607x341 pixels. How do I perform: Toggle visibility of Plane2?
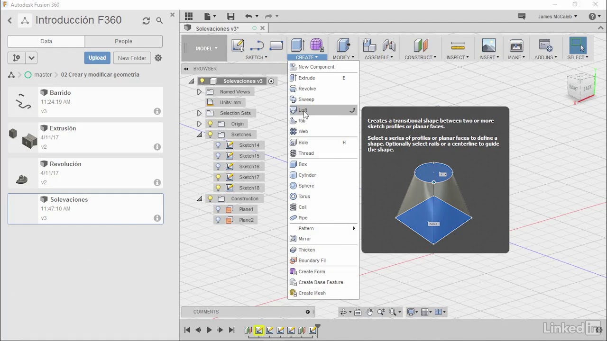pyautogui.click(x=218, y=220)
